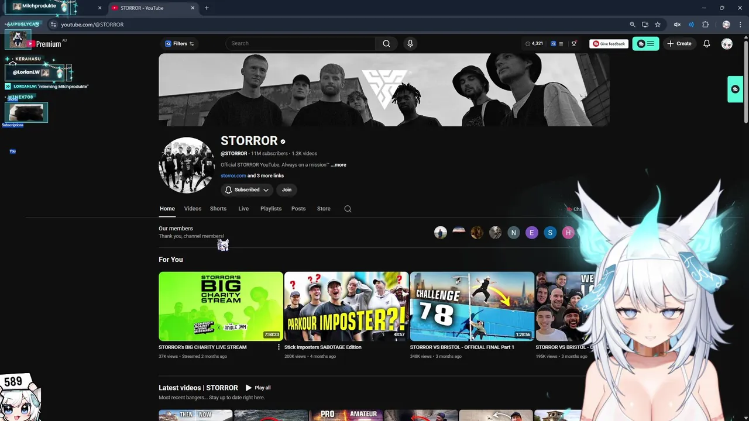This screenshot has height=421, width=749.
Task: Click the TubeBuddy green menu button
Action: (645, 44)
